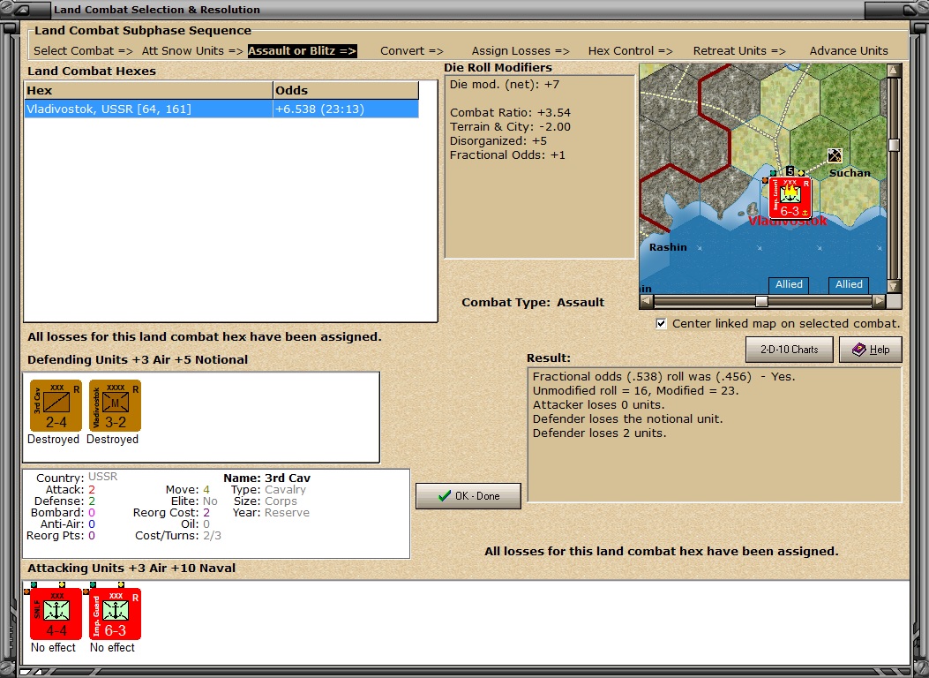Click the Combat Ratio: +3.54 line

tap(510, 113)
